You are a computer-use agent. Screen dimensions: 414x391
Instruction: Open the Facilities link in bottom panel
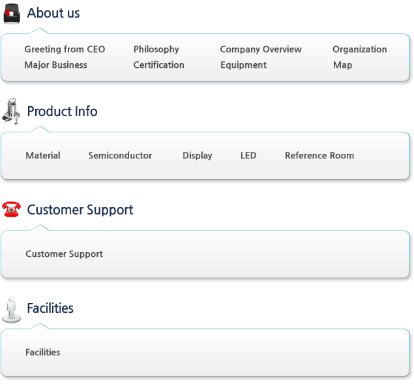(x=43, y=353)
